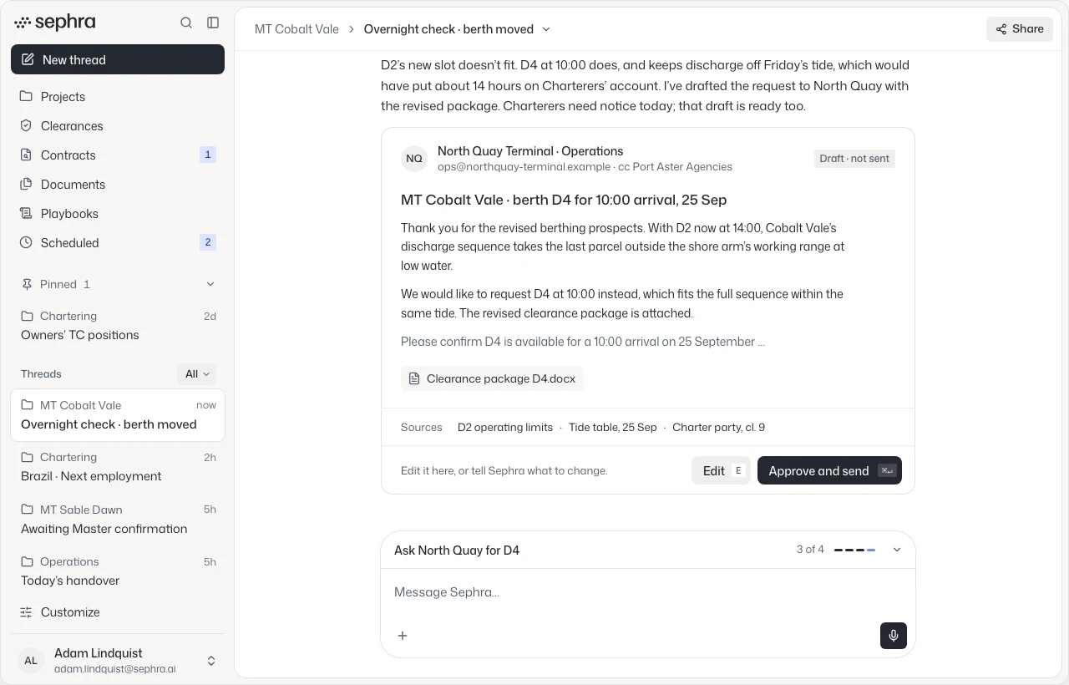Open attachment Clearance package D4.docx
This screenshot has height=685, width=1069.
(492, 378)
